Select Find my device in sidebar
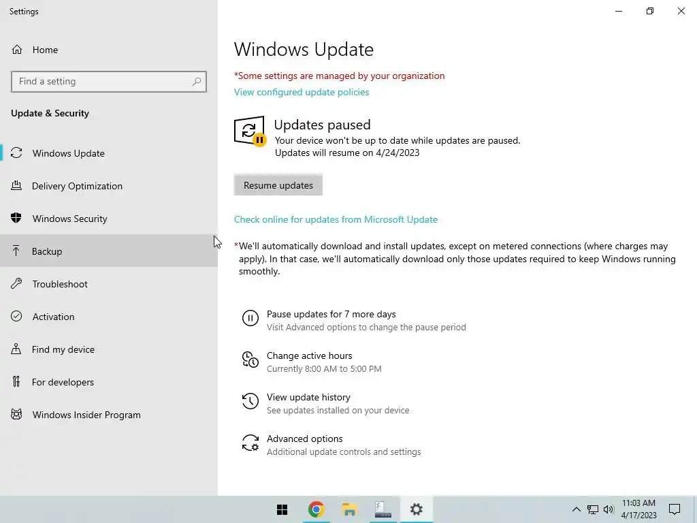The image size is (697, 523). coord(109,349)
